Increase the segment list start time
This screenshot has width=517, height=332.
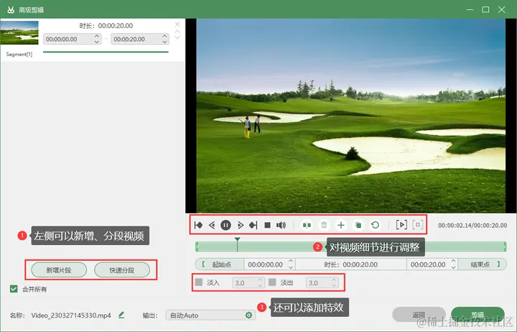(x=97, y=36)
